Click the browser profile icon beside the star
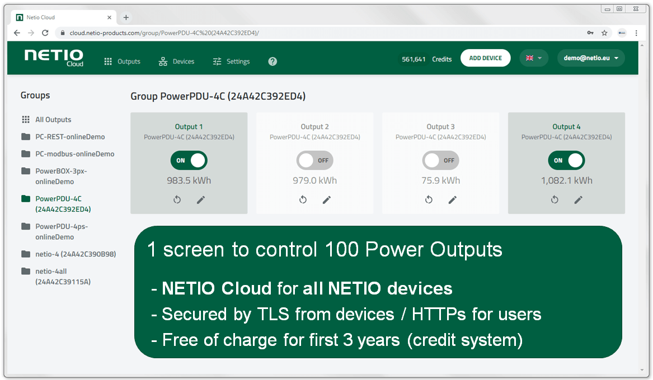Viewport: 653px width, 380px height. point(622,33)
